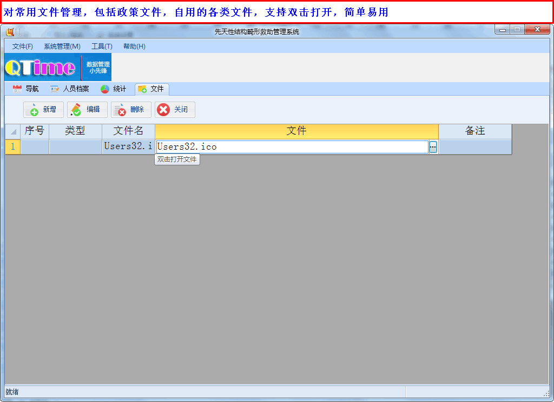Click the 备注 column header

(475, 131)
